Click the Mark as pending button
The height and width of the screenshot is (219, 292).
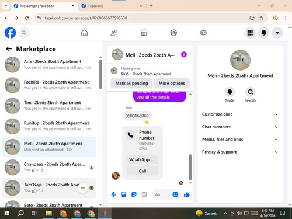tap(131, 84)
